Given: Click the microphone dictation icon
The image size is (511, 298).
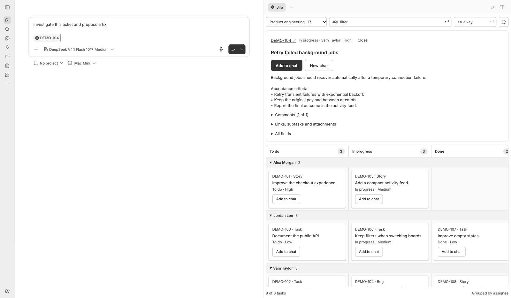Looking at the screenshot, I should coord(221,49).
